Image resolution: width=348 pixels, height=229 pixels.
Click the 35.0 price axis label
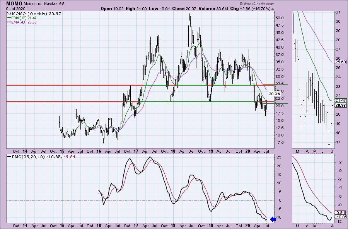click(x=280, y=62)
